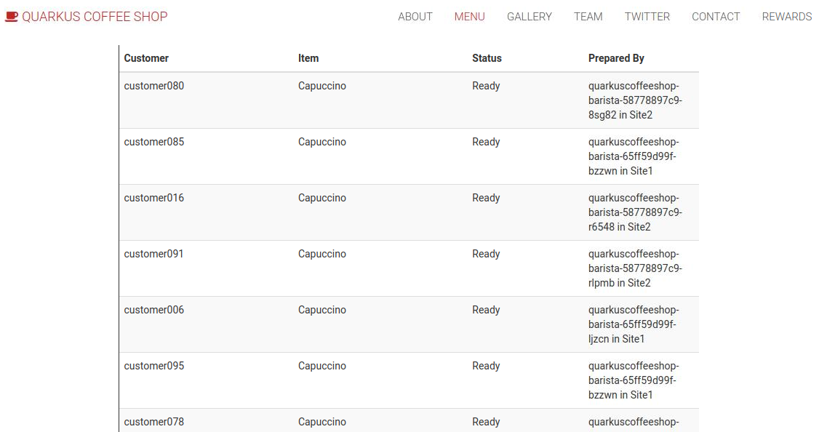819x432 pixels.
Task: Click the coffee cup logo icon
Action: [x=11, y=16]
